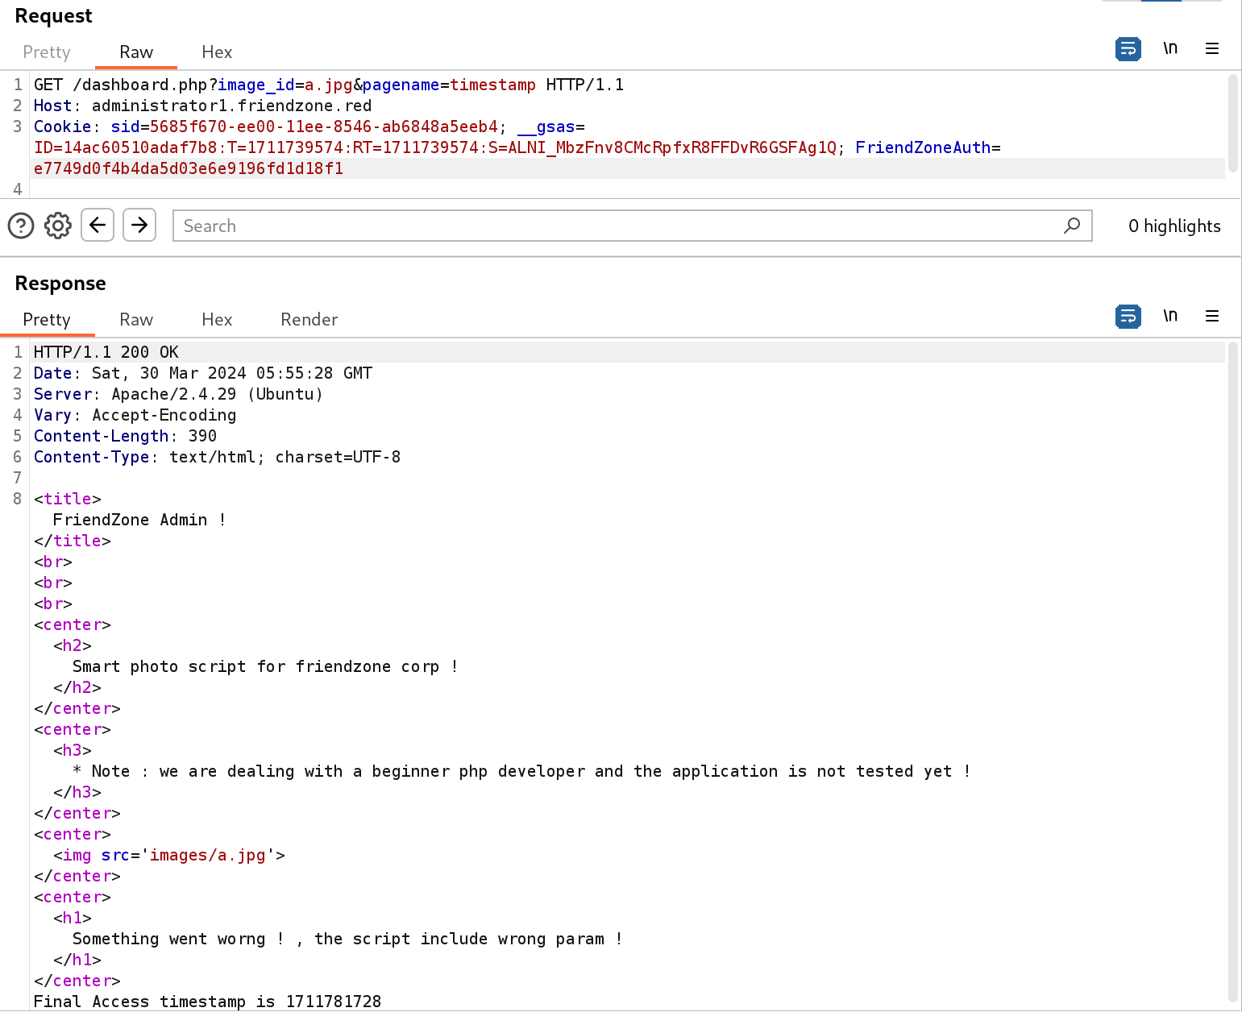Switch Request view to Hex tab

(x=217, y=52)
